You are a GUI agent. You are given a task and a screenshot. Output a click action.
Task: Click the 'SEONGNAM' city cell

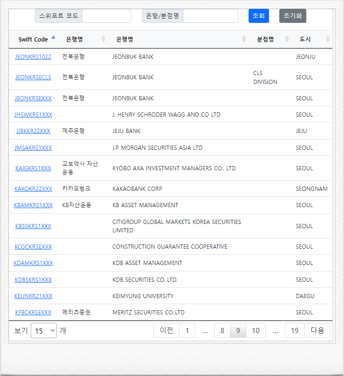tap(312, 189)
